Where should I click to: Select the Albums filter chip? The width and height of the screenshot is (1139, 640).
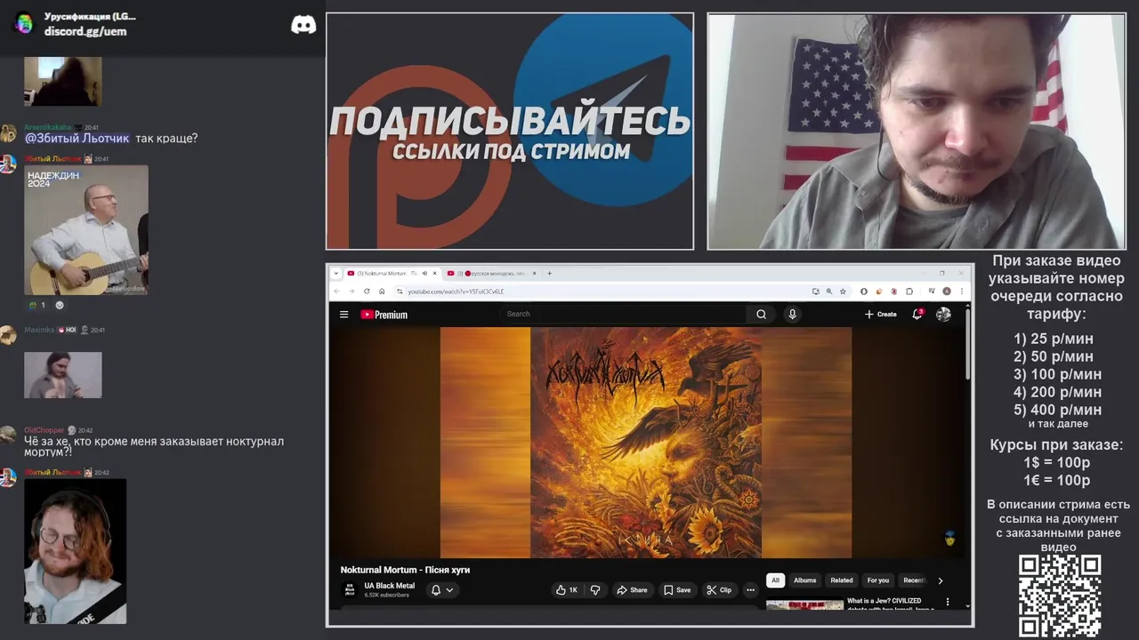[x=804, y=580]
